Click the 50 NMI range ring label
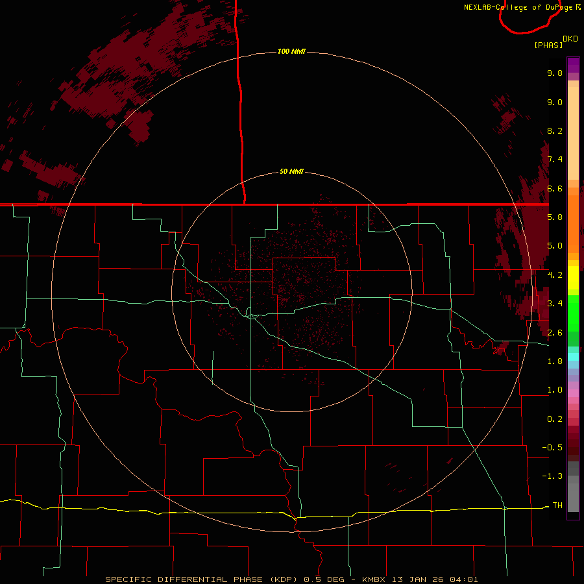This screenshot has height=584, width=584. pyautogui.click(x=291, y=171)
